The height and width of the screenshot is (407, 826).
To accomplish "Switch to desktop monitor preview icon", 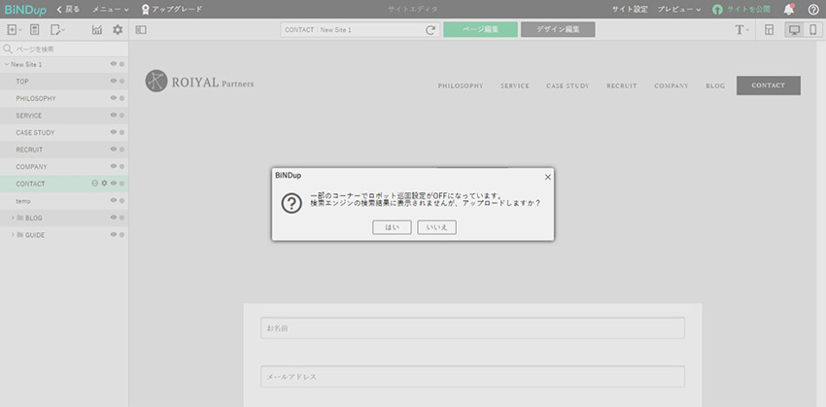I will [x=794, y=30].
